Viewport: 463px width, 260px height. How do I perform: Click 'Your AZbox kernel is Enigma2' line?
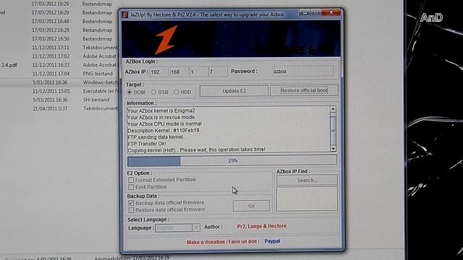click(x=161, y=110)
